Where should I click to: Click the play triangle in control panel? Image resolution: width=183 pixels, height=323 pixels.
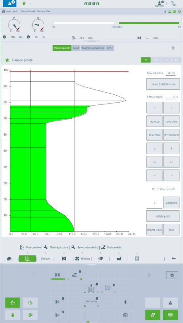point(149,275)
